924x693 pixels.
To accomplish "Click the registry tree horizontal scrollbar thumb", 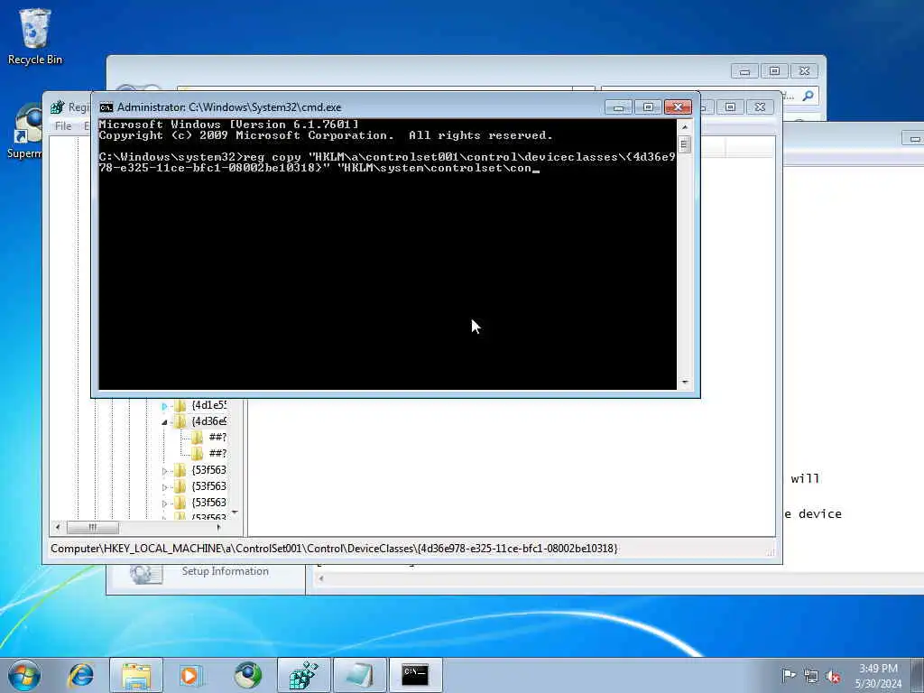I will pyautogui.click(x=93, y=527).
